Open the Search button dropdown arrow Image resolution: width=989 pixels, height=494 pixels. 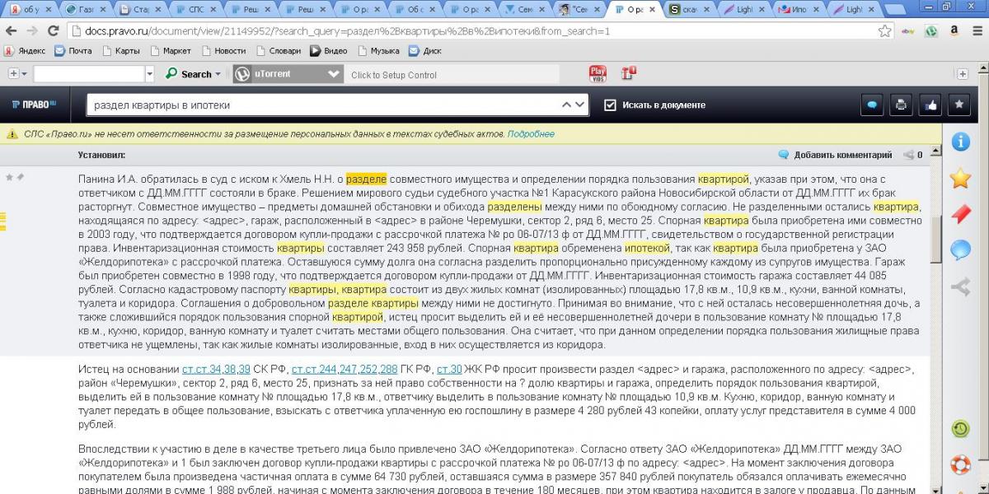pyautogui.click(x=218, y=74)
